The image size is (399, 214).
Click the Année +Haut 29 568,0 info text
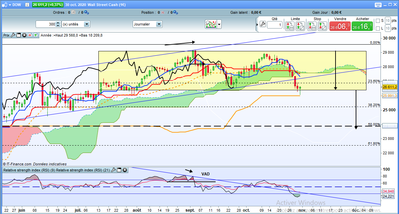tap(72, 35)
